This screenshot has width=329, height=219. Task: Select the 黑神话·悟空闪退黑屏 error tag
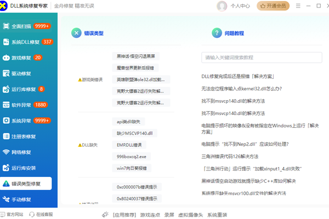pyautogui.click(x=135, y=56)
